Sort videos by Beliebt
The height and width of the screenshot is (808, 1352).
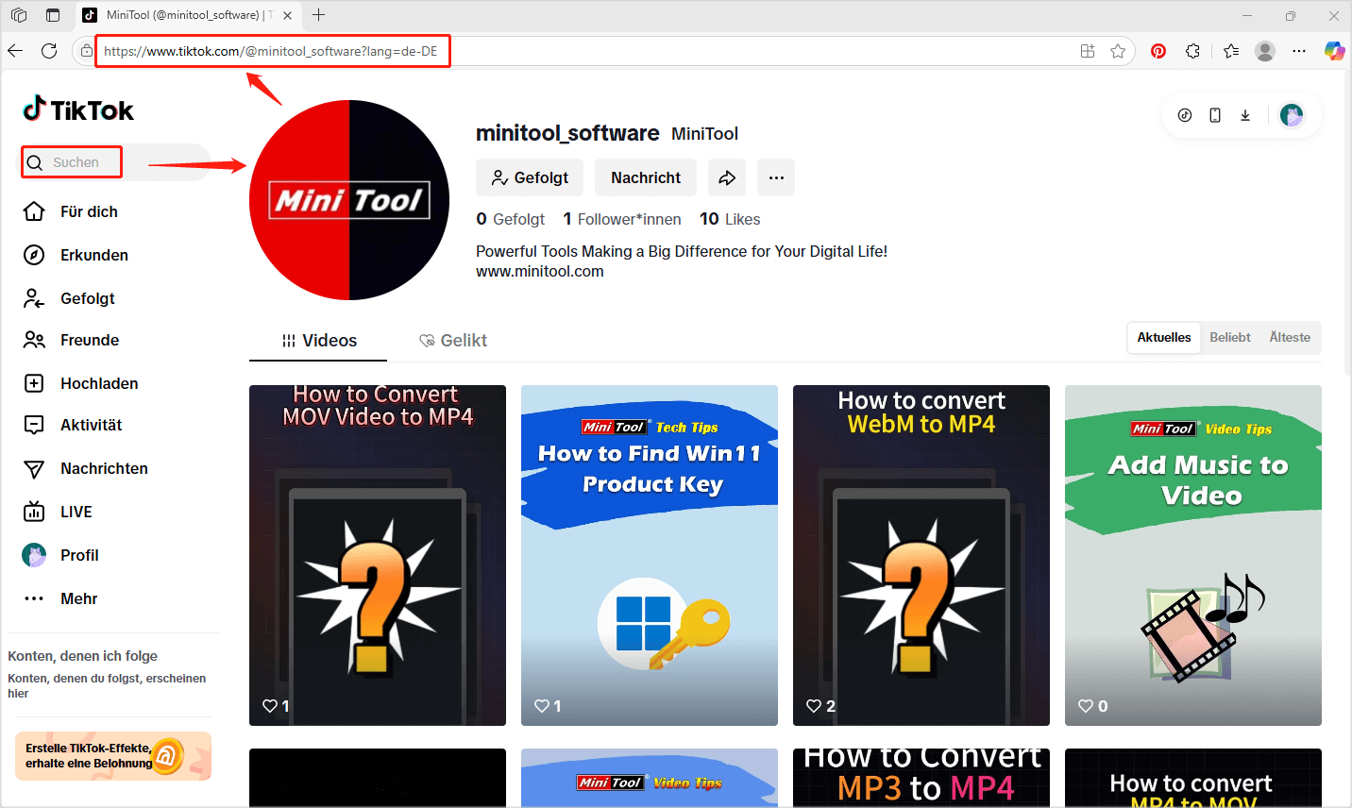1230,337
